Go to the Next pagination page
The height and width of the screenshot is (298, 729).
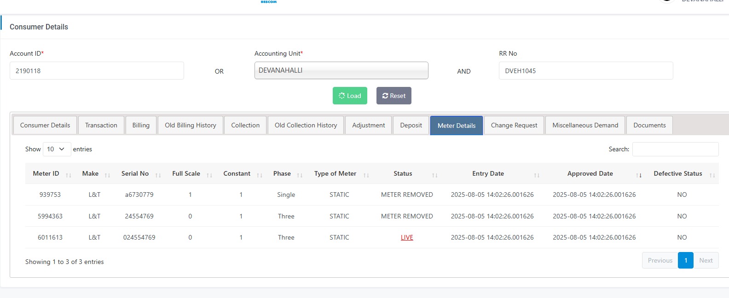pos(706,260)
